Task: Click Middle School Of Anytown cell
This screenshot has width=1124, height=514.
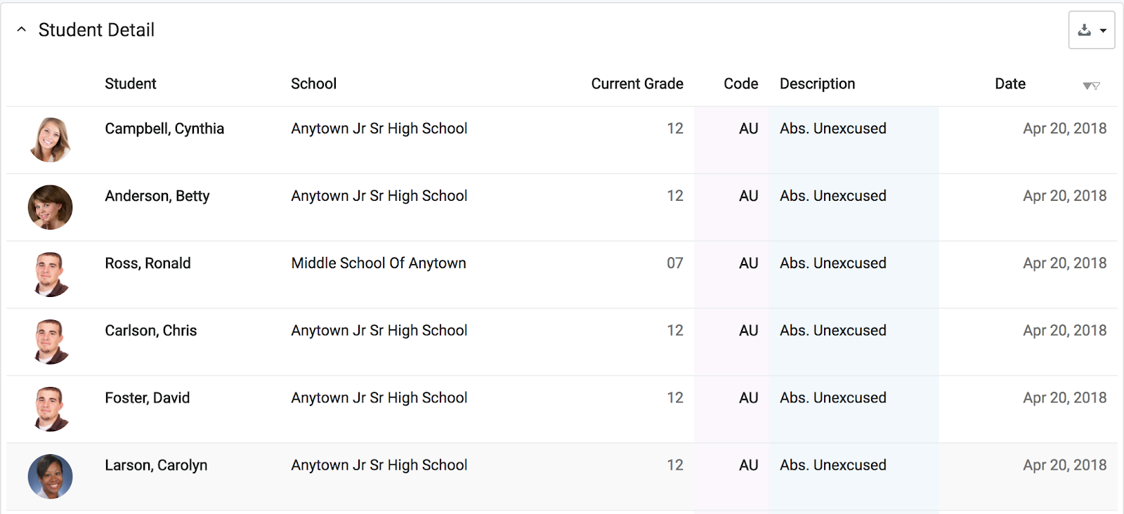Action: [x=379, y=263]
